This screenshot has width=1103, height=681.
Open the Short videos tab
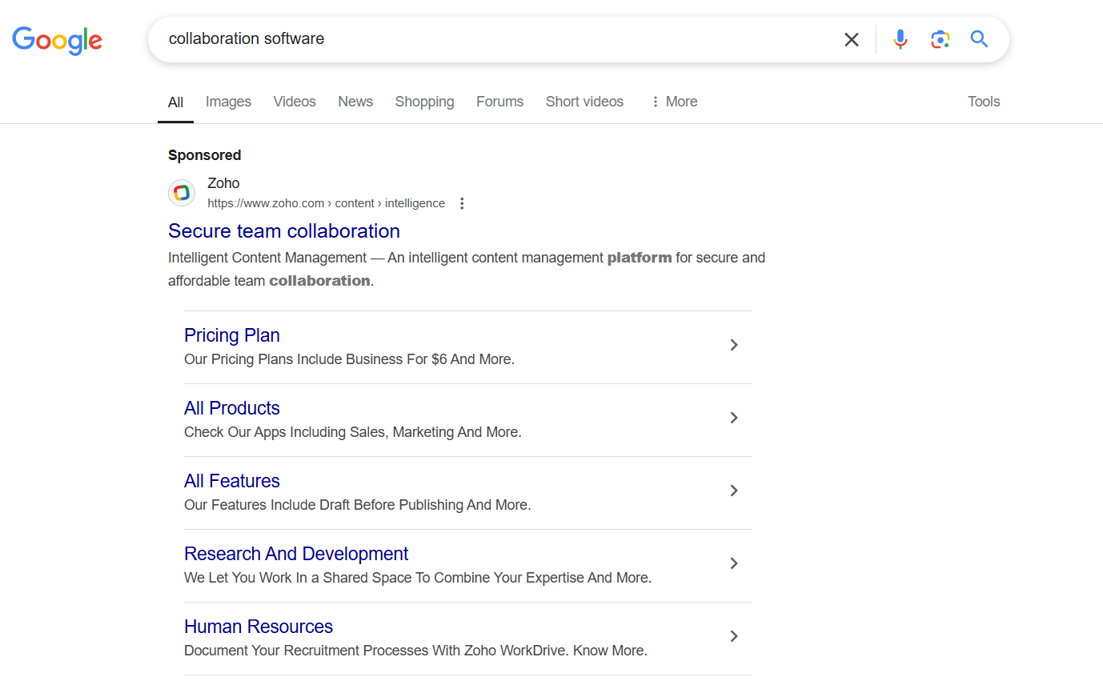click(584, 102)
